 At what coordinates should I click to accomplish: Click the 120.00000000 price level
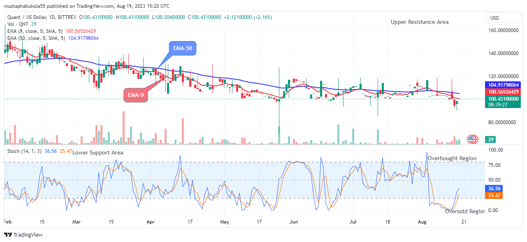tap(503, 76)
